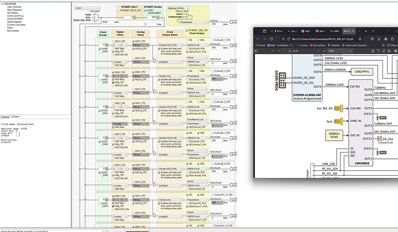Switch to the Mail browser tab
The height and width of the screenshot is (232, 398).
coord(305,31)
